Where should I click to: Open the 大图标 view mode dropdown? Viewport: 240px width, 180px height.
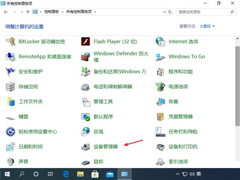pos(207,26)
